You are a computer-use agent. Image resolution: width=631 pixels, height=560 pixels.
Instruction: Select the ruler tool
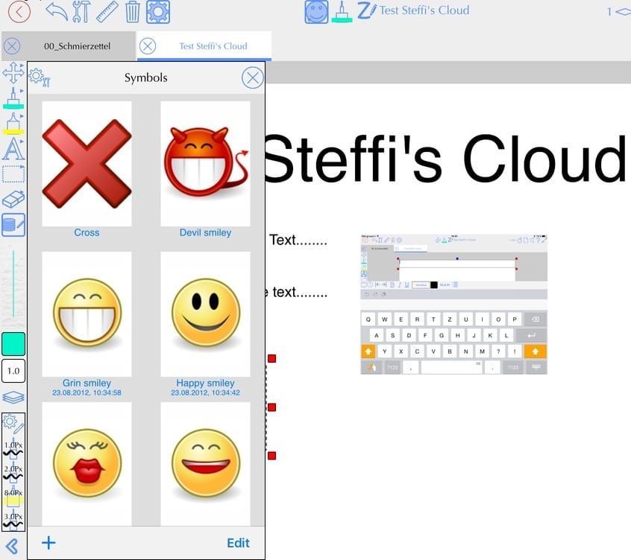coord(107,10)
